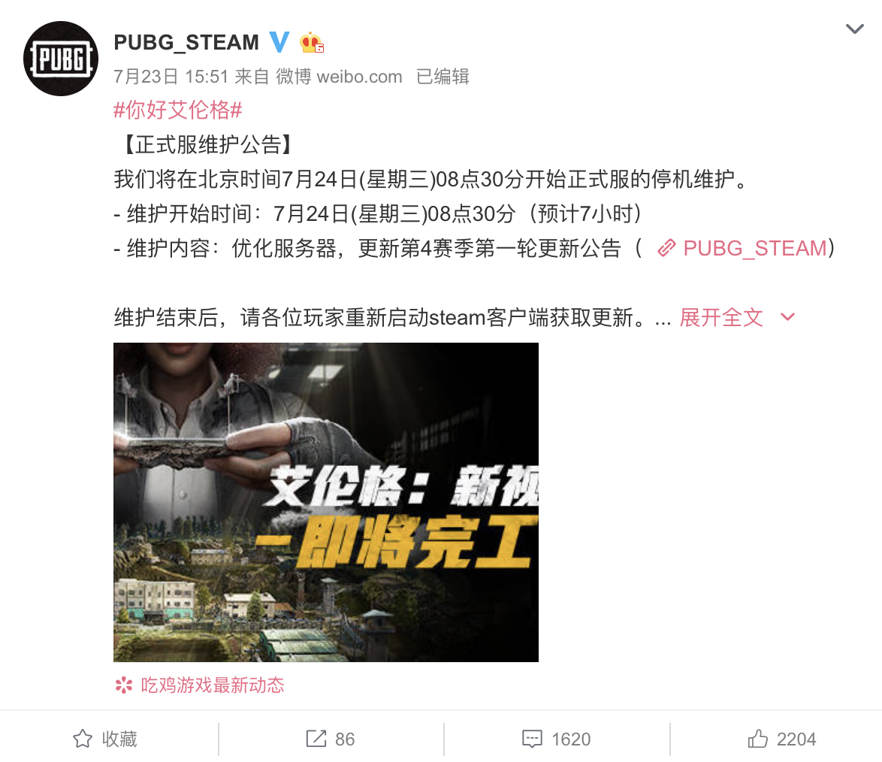Image resolution: width=882 pixels, height=762 pixels.
Task: Click the blue verified V badge
Action: [279, 42]
